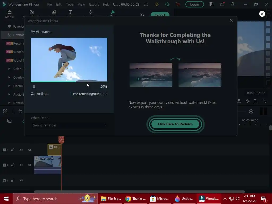Open File Explorer from taskbar

[111, 199]
